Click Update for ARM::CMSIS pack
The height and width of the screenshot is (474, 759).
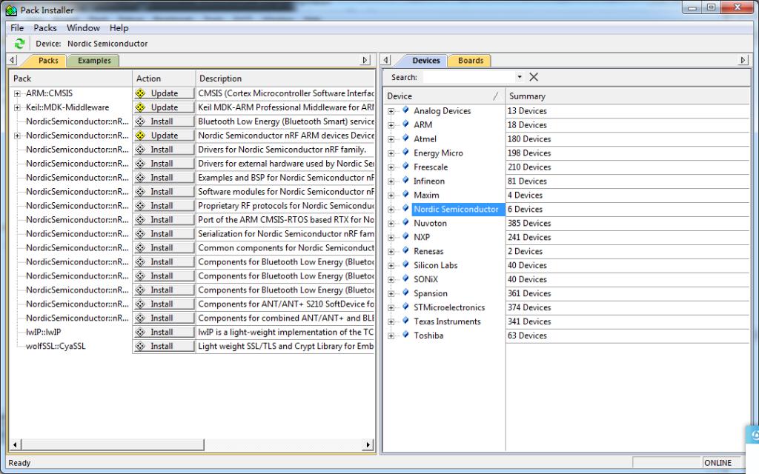click(x=164, y=93)
